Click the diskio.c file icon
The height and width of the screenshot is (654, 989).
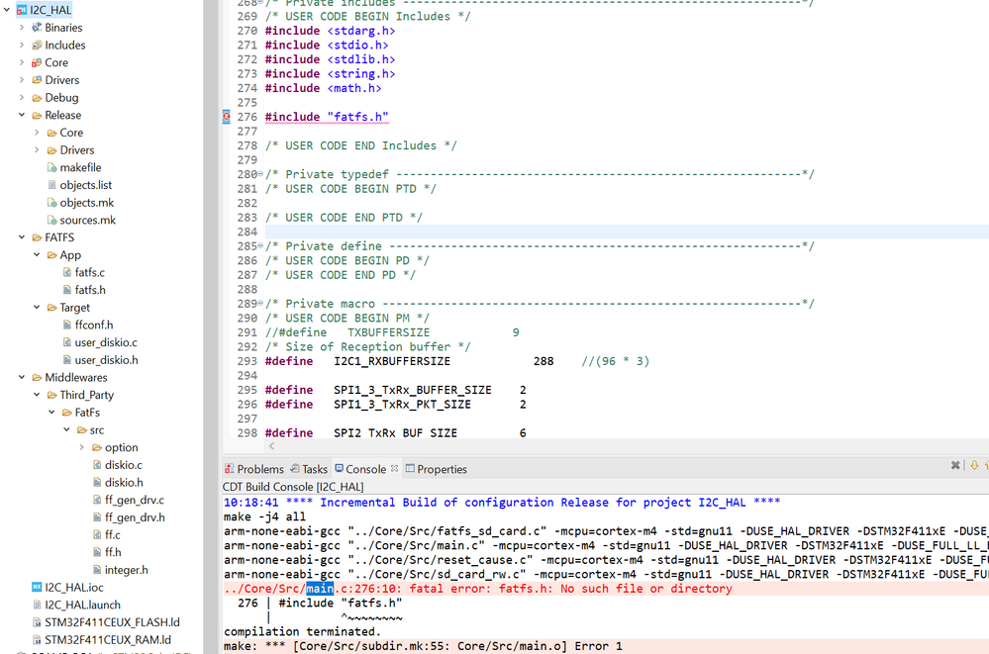click(x=97, y=465)
